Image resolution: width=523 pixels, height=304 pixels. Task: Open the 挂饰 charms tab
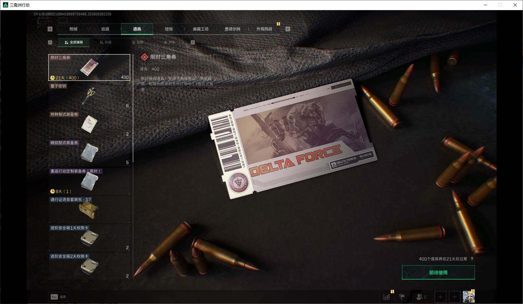(169, 29)
